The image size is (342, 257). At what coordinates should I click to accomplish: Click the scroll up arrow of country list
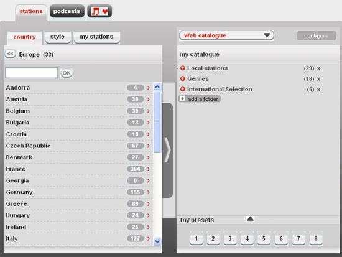(x=157, y=87)
